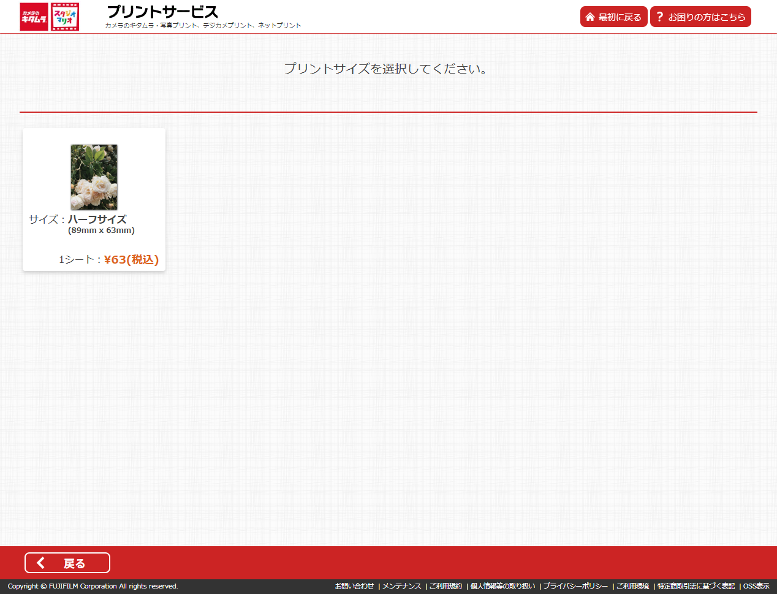
Task: Open the 特定商取引法に基づく表記 link
Action: click(x=696, y=586)
